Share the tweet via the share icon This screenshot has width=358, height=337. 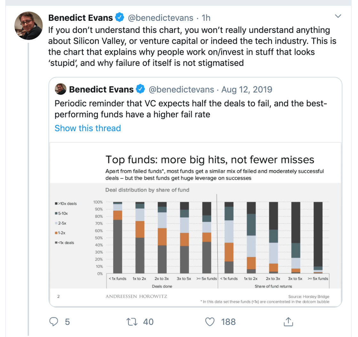point(288,322)
